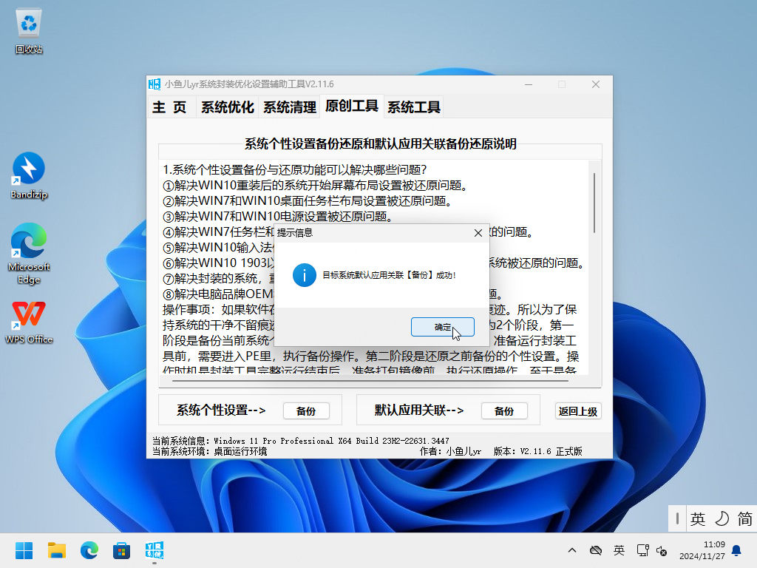Switch to the 系统清理 tab

pos(290,106)
